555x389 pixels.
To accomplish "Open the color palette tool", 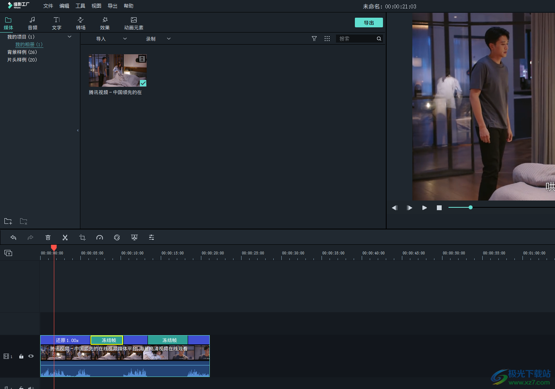I will [x=117, y=237].
